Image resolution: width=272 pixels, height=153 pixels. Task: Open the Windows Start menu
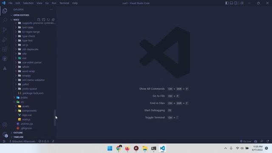[x=110, y=148]
